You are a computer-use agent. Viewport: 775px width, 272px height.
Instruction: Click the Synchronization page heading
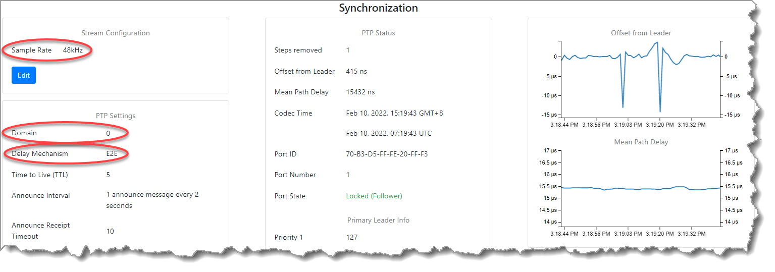coord(378,8)
